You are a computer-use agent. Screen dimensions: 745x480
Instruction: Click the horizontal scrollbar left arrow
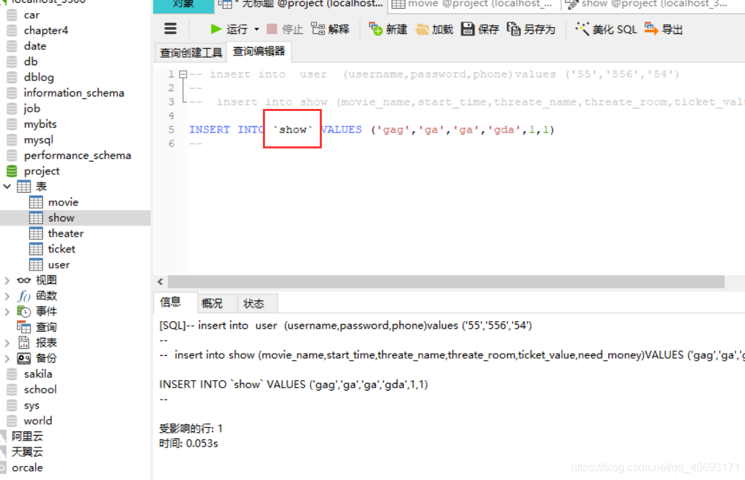click(x=160, y=282)
